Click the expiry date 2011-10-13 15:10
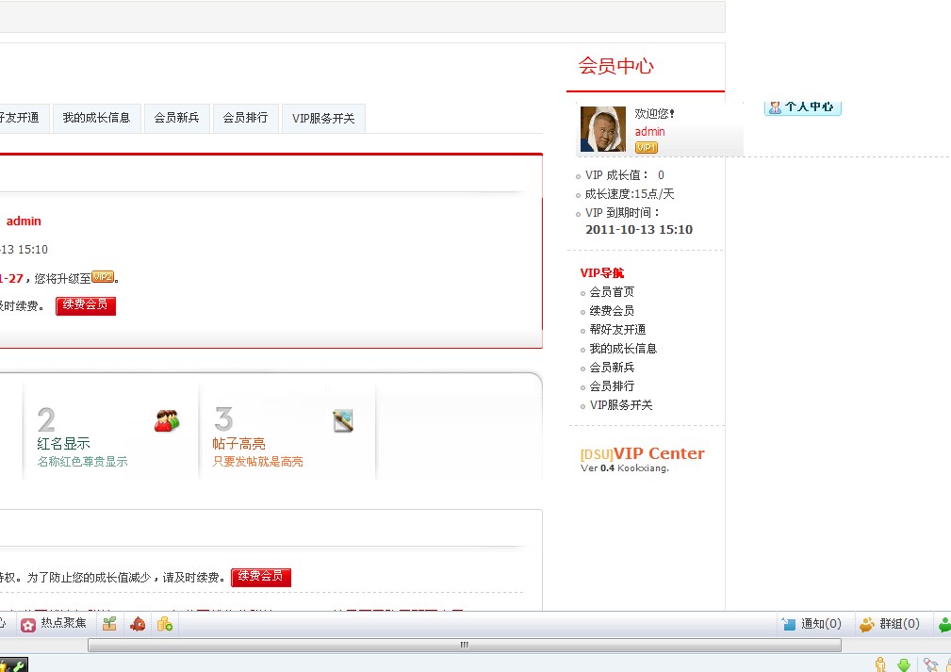 639,230
